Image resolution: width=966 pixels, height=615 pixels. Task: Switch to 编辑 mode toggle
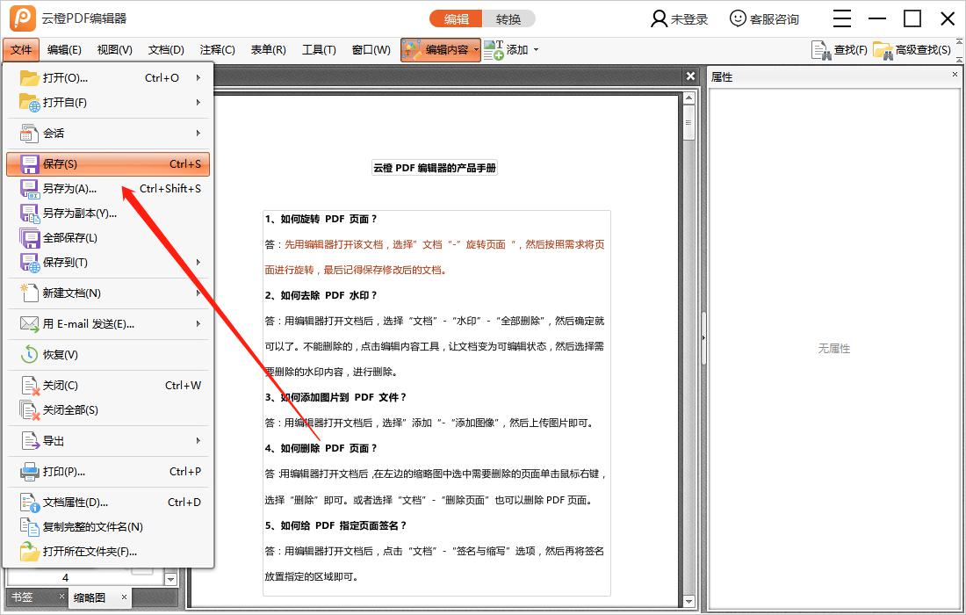tap(456, 19)
